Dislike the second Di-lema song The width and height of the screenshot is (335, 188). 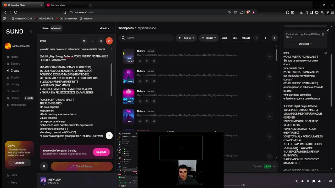(147, 81)
